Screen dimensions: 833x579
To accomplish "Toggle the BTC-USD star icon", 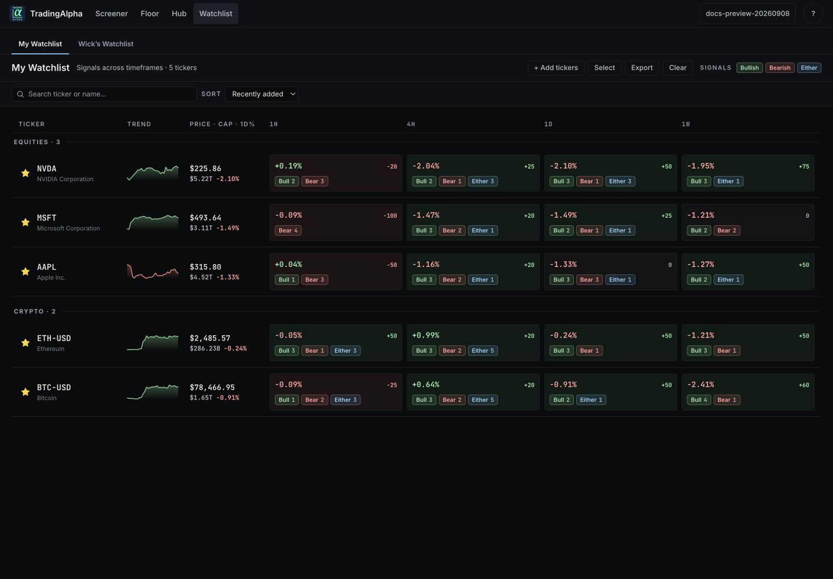I will point(25,392).
